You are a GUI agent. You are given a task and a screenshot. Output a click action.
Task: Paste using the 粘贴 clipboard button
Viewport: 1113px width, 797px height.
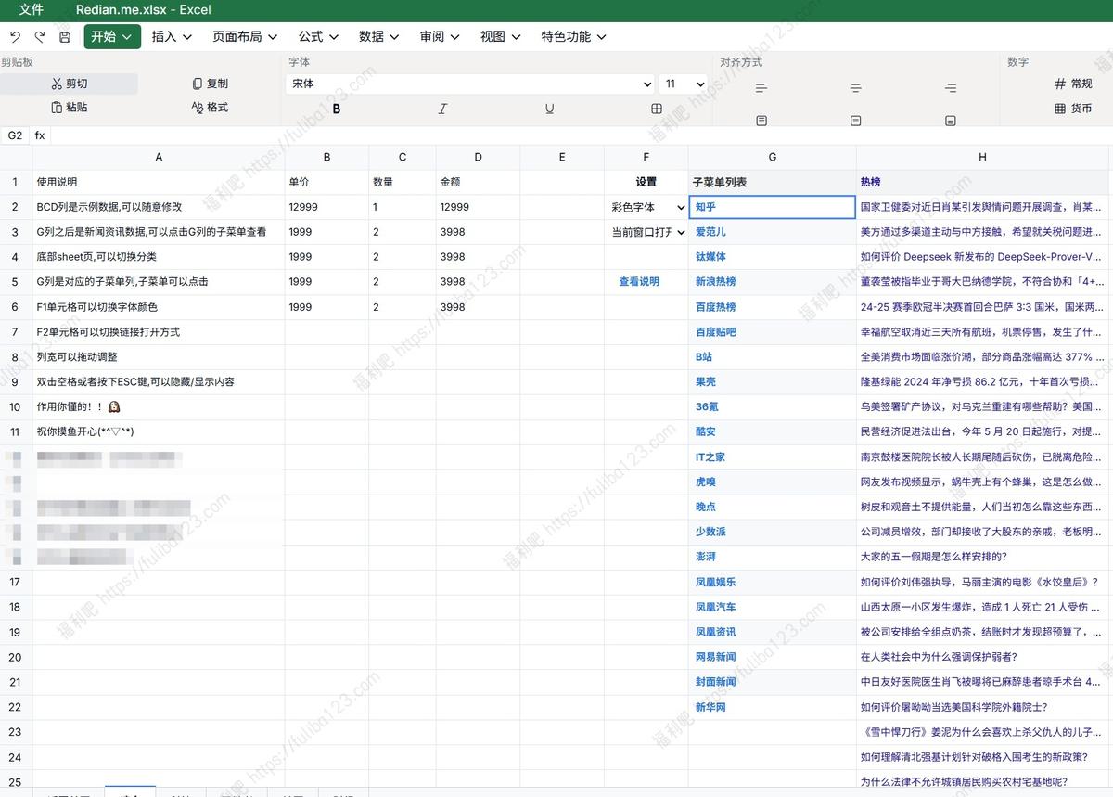[70, 108]
